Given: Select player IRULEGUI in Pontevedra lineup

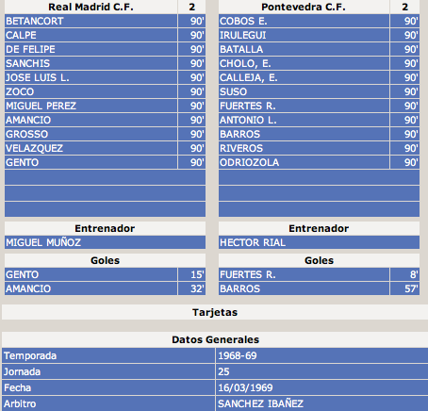Looking at the screenshot, I should (304, 35).
